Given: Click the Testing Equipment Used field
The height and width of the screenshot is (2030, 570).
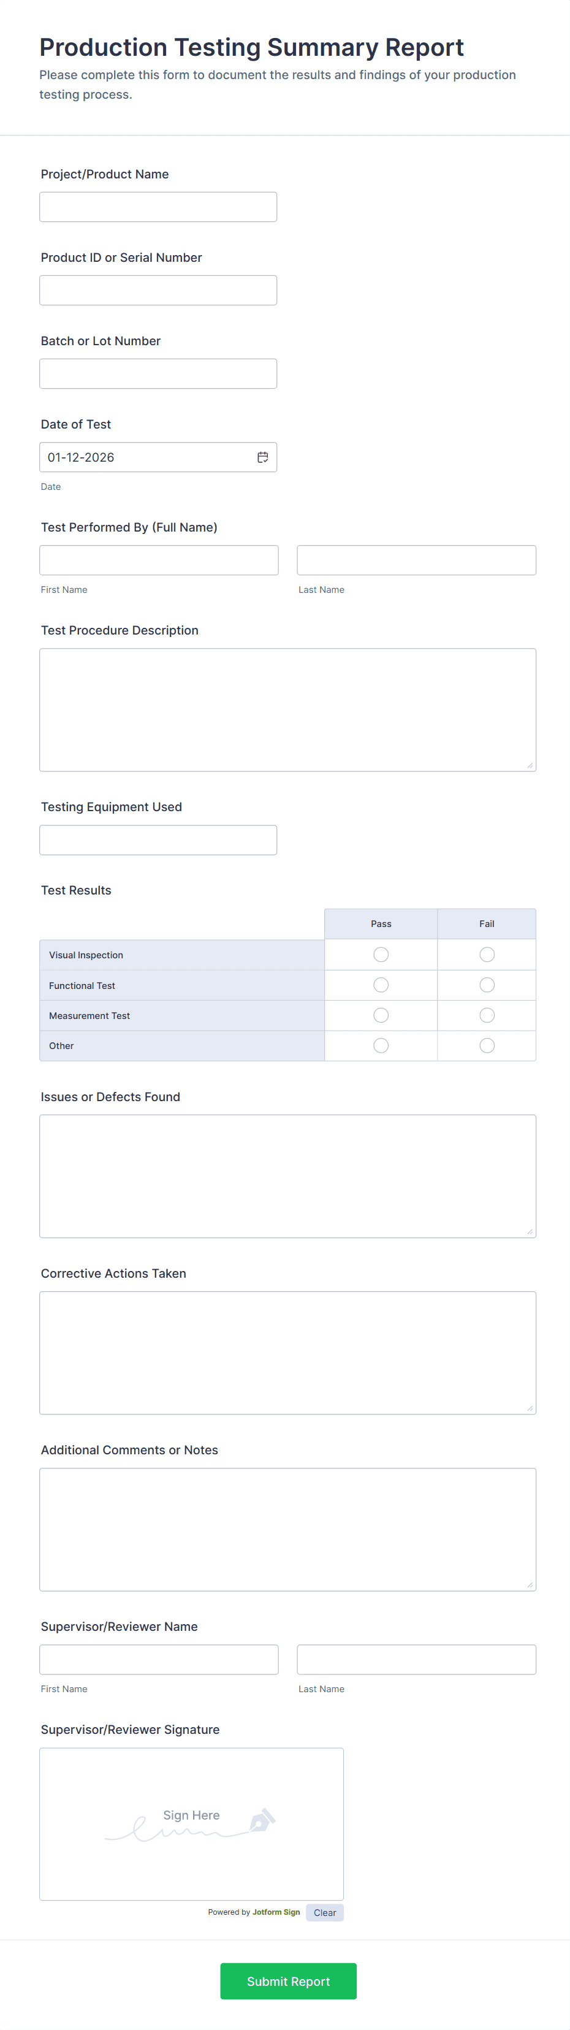Looking at the screenshot, I should 158,839.
